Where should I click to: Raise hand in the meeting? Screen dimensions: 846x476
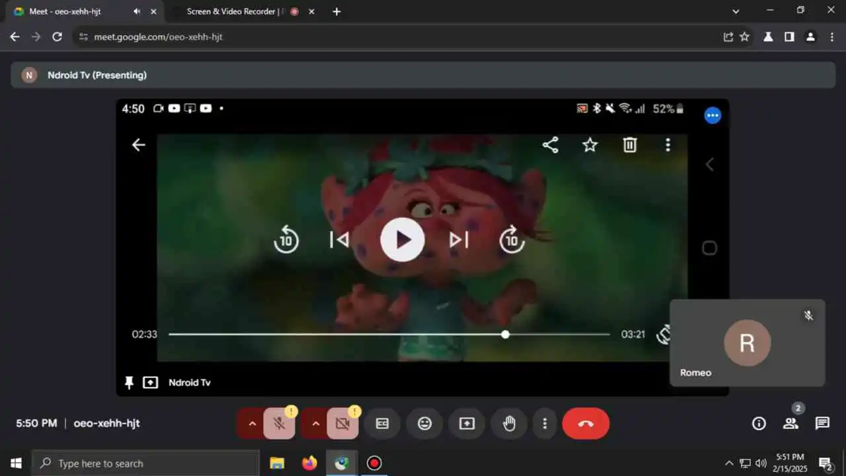[x=509, y=424]
